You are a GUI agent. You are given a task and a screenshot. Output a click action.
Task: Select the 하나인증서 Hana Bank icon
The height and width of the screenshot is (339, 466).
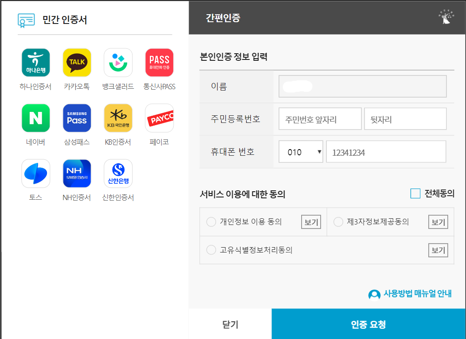coord(36,63)
